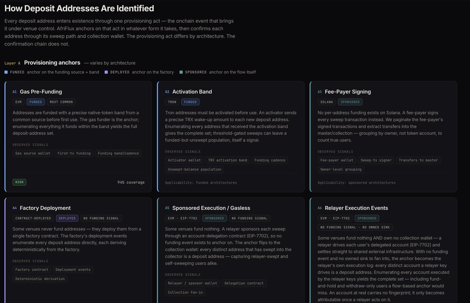Click the DEPLOYED badge in Factory Deployment
470x303 pixels.
tap(67, 218)
